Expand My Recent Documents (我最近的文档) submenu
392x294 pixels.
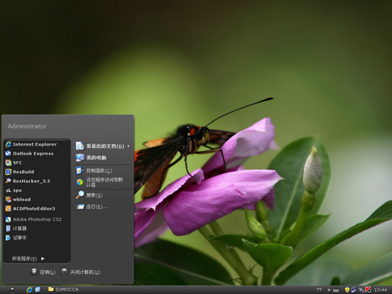(x=103, y=146)
